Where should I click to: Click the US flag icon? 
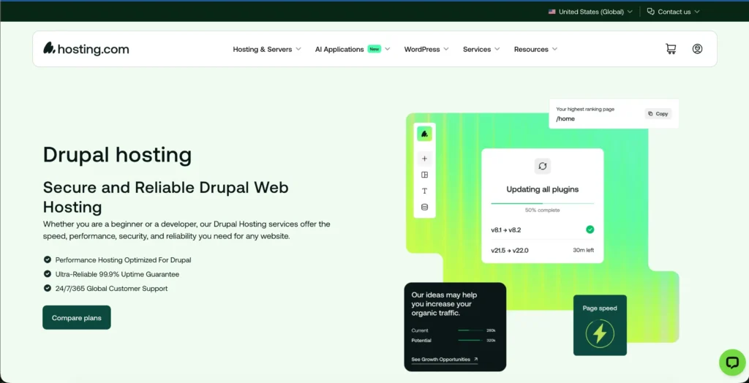(552, 12)
